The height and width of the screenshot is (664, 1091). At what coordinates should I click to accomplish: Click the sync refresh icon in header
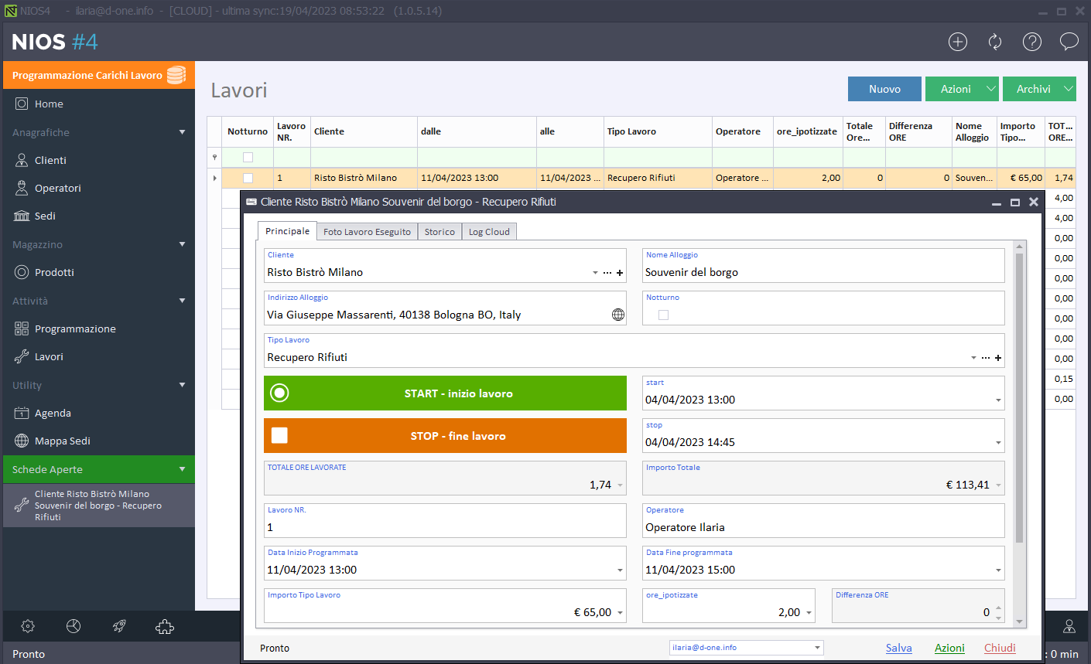click(x=995, y=42)
